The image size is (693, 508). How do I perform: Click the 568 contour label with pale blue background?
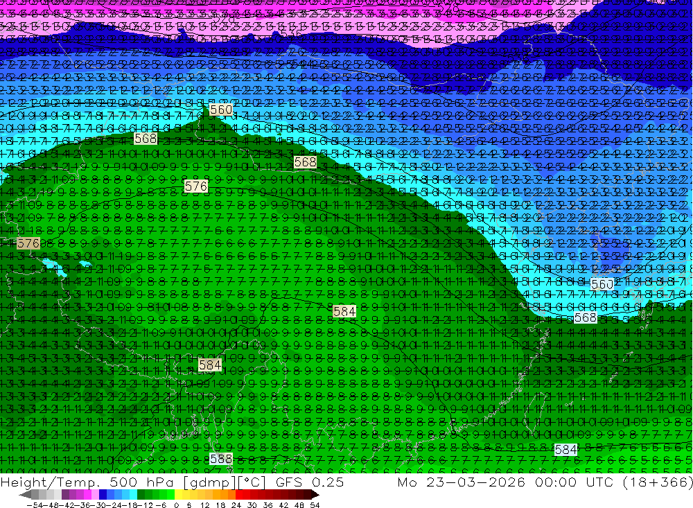pos(585,317)
